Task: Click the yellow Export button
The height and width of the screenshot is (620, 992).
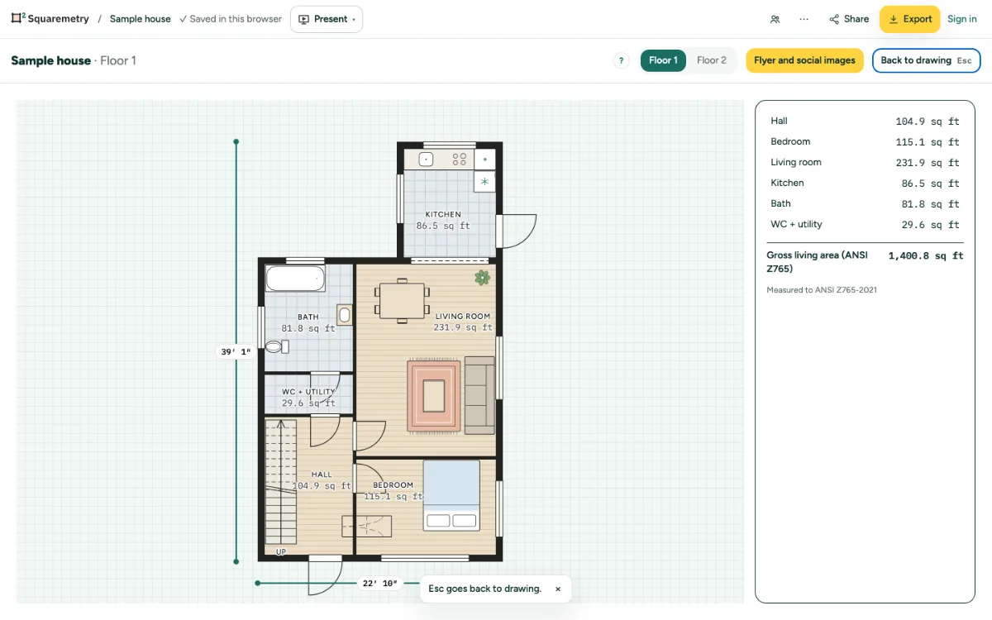Action: click(x=909, y=19)
